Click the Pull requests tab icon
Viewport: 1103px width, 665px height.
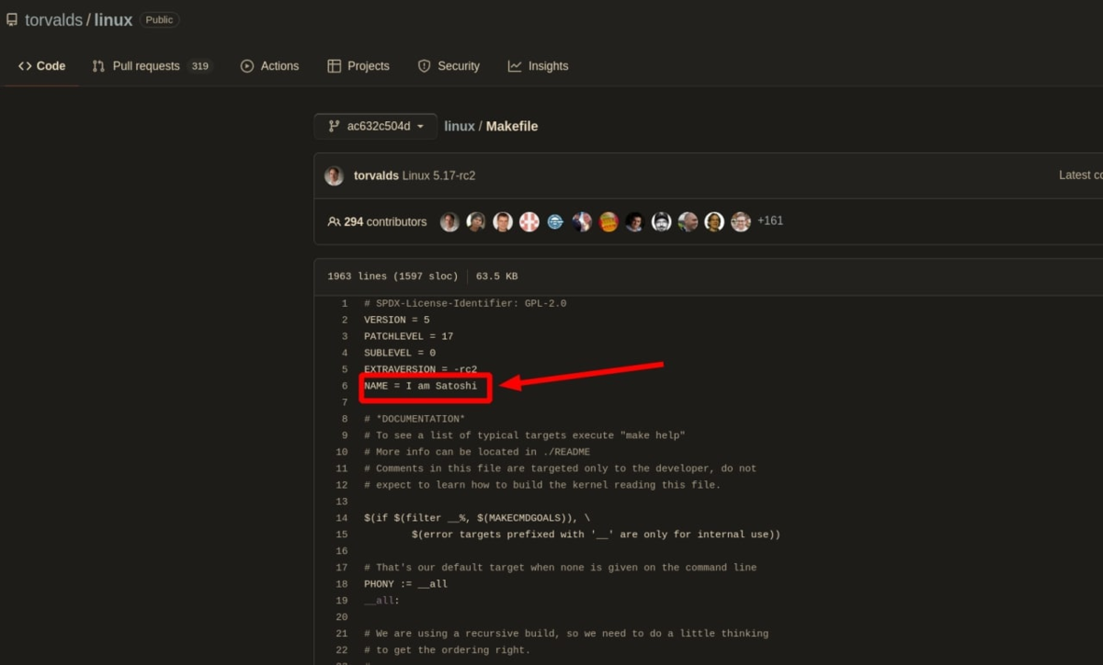click(98, 66)
